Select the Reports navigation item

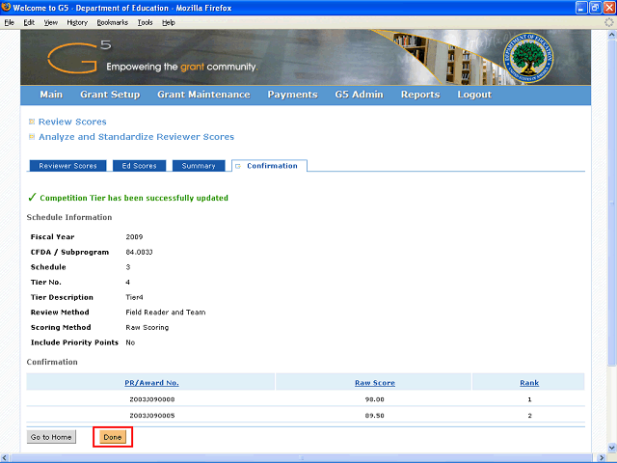click(420, 95)
